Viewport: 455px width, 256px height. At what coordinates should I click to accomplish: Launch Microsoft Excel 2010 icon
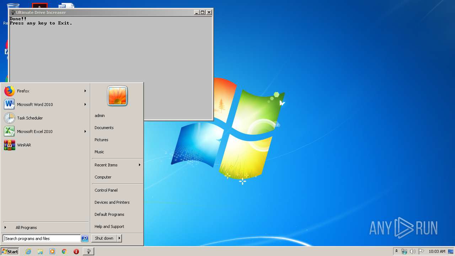[9, 132]
